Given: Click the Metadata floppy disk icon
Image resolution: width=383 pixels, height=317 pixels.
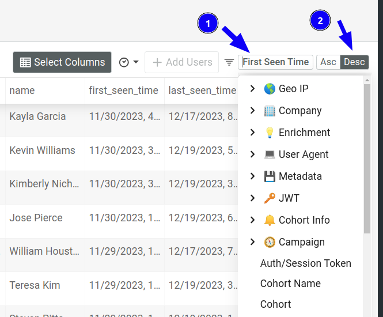Looking at the screenshot, I should [x=270, y=176].
